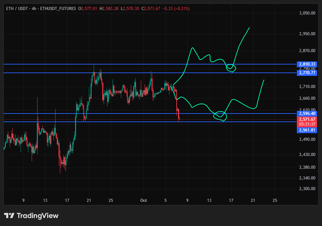
Task: Click the 2,380.00 price axis label
Action: click(307, 167)
